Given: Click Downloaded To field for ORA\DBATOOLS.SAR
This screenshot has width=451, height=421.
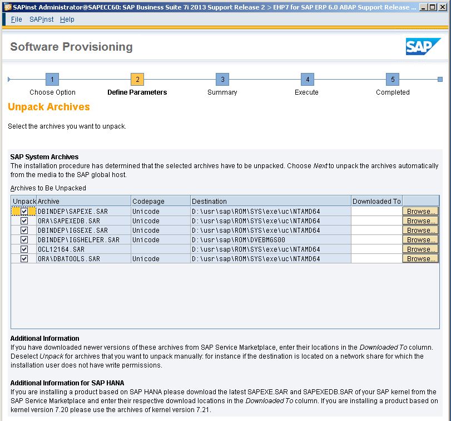Looking at the screenshot, I should coord(376,259).
